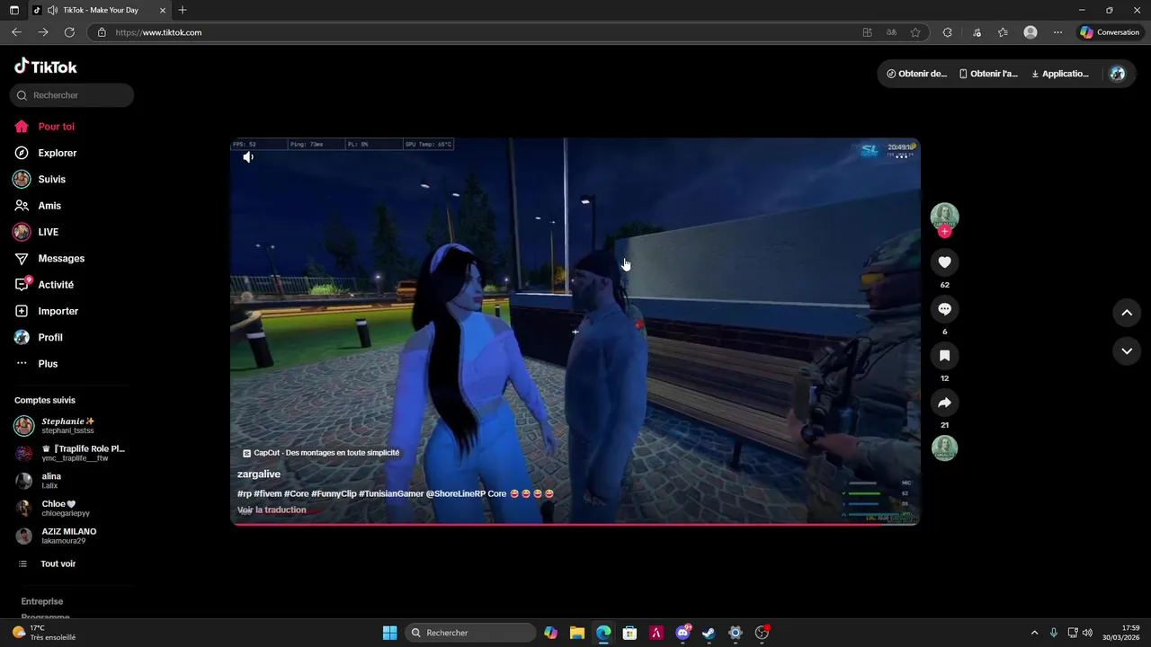Screen dimensions: 1151x647
Task: Click the translate page icon
Action: (x=891, y=32)
